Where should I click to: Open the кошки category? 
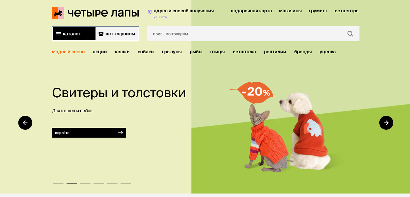122,52
